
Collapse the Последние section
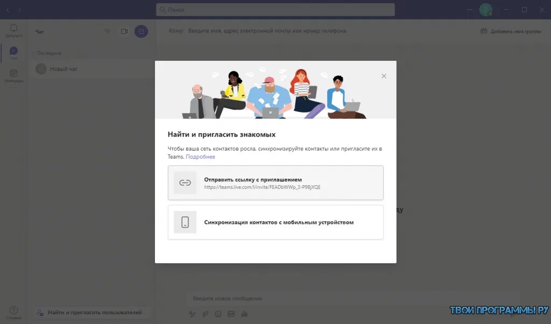click(46, 53)
